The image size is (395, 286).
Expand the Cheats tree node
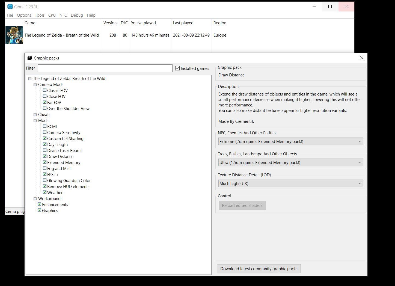click(x=35, y=115)
